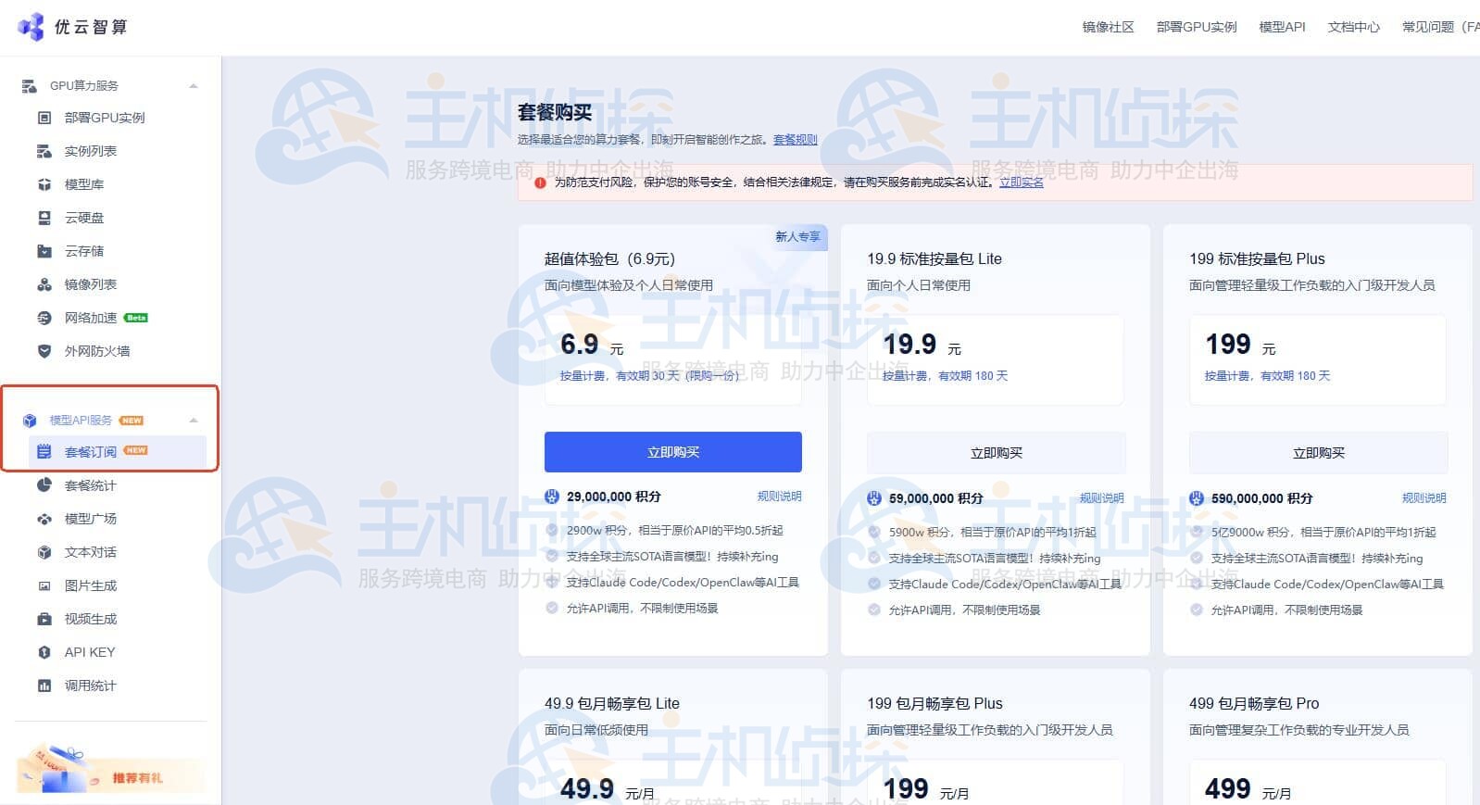Go to 套餐统计 in the sidebar

(x=91, y=485)
